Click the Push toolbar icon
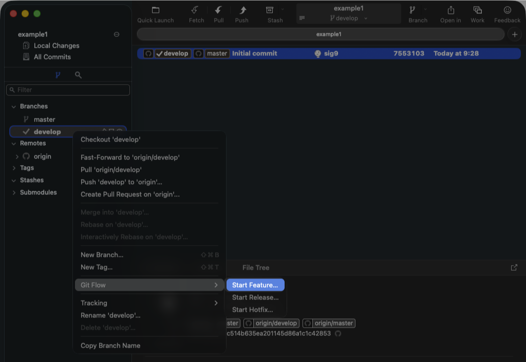Screen dimensions: 526x362 pyautogui.click(x=242, y=10)
